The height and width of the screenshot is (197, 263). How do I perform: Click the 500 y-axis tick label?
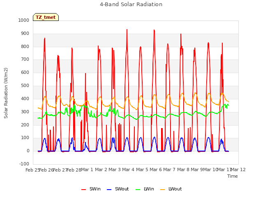[x=25, y=86]
